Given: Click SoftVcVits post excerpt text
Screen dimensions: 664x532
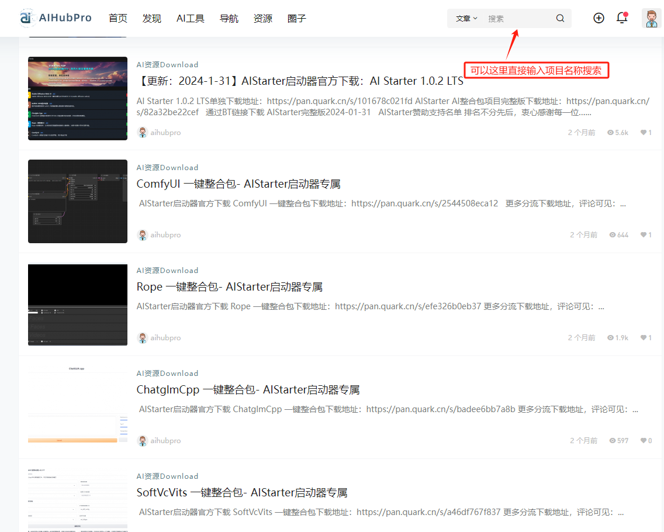Looking at the screenshot, I should (x=381, y=512).
